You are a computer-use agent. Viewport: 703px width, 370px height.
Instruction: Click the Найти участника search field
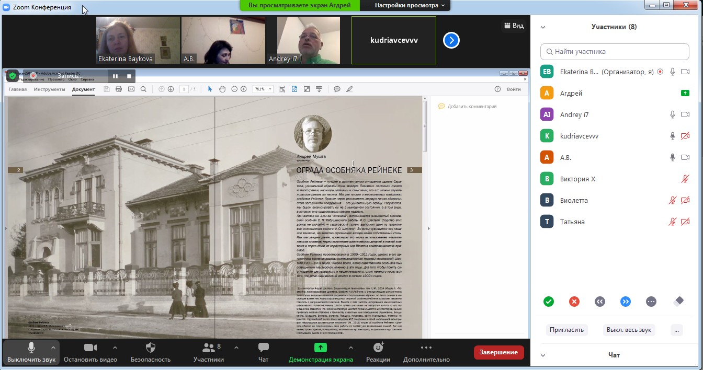click(615, 52)
